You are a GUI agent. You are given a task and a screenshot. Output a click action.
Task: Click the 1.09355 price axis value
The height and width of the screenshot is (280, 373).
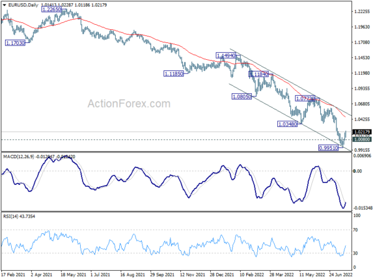coord(362,88)
